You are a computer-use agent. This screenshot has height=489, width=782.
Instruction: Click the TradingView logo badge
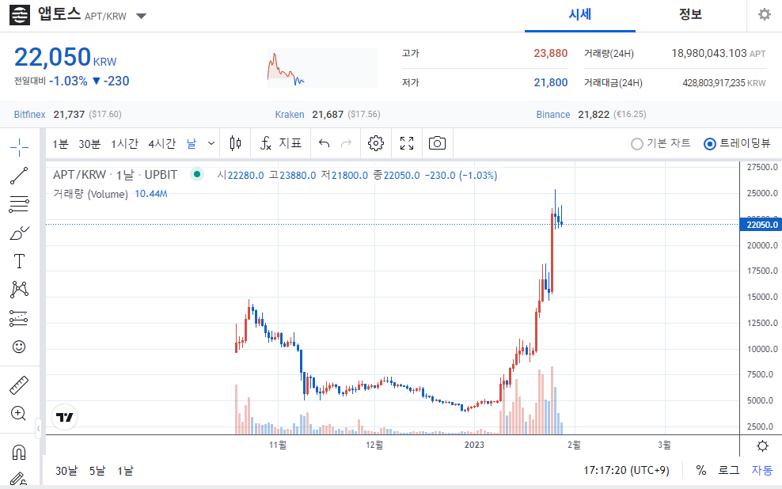pyautogui.click(x=65, y=417)
